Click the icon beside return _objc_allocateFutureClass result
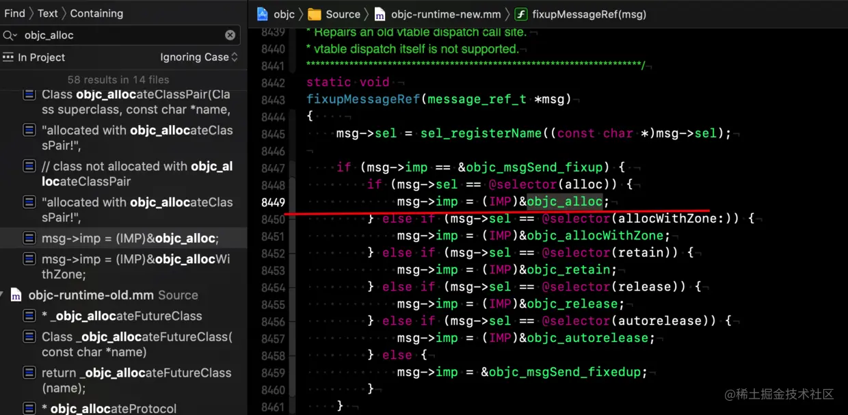 29,373
